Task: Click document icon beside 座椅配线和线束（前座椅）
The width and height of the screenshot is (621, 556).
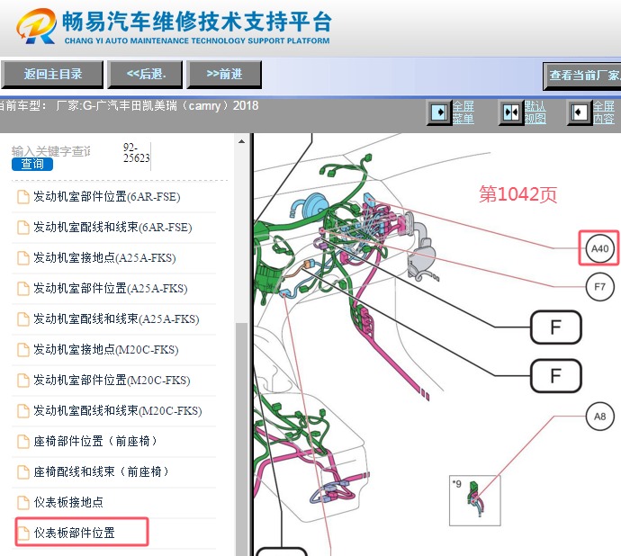Action: click(23, 472)
